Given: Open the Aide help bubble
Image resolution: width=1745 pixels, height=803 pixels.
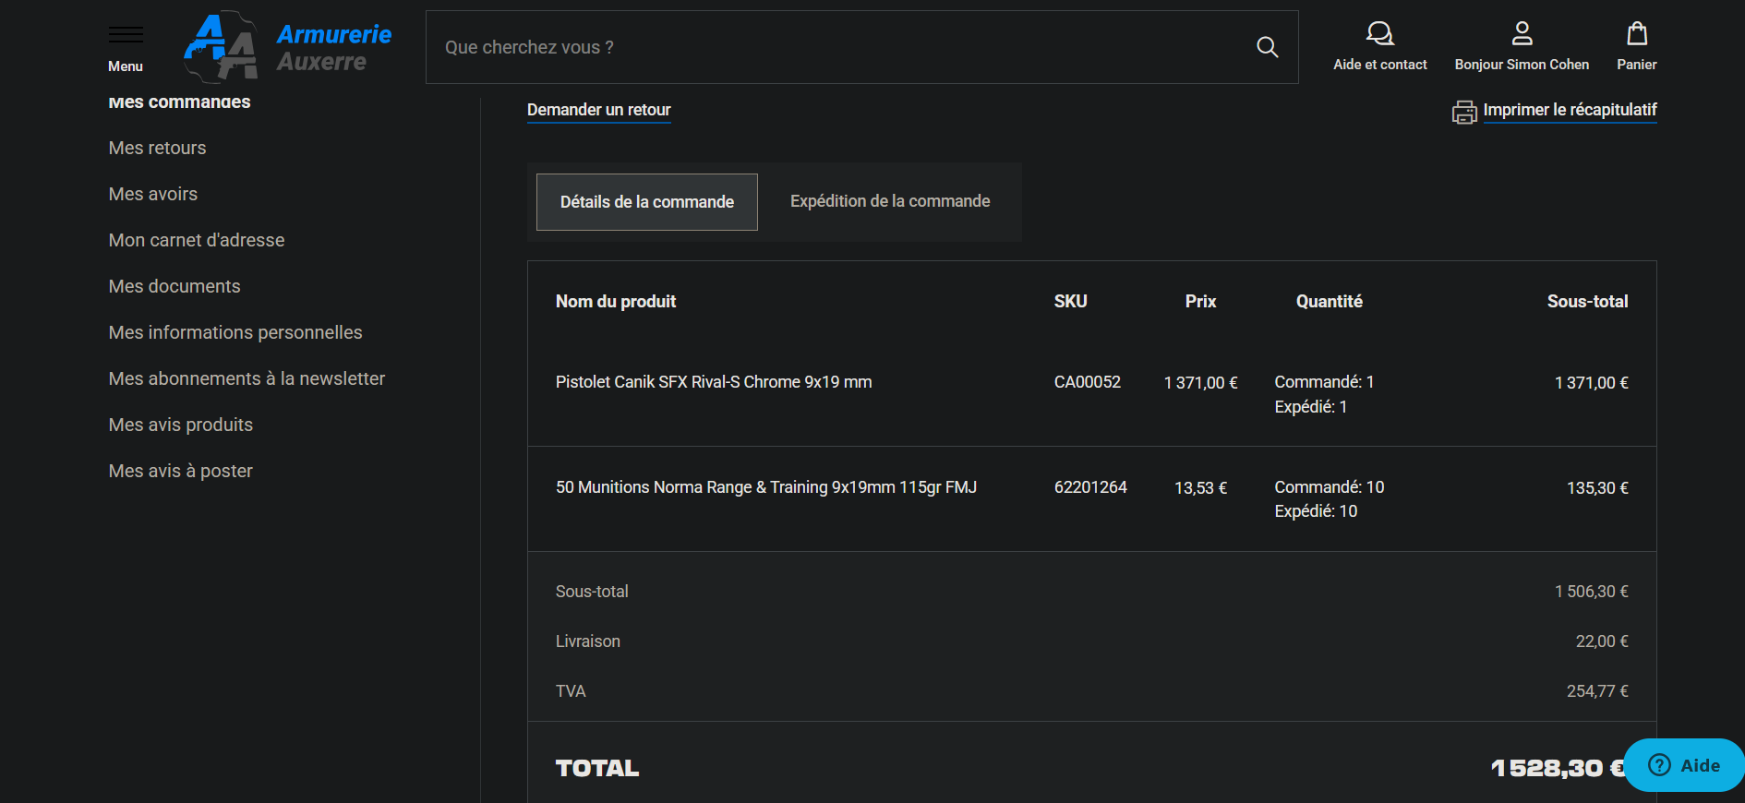Looking at the screenshot, I should [1684, 765].
